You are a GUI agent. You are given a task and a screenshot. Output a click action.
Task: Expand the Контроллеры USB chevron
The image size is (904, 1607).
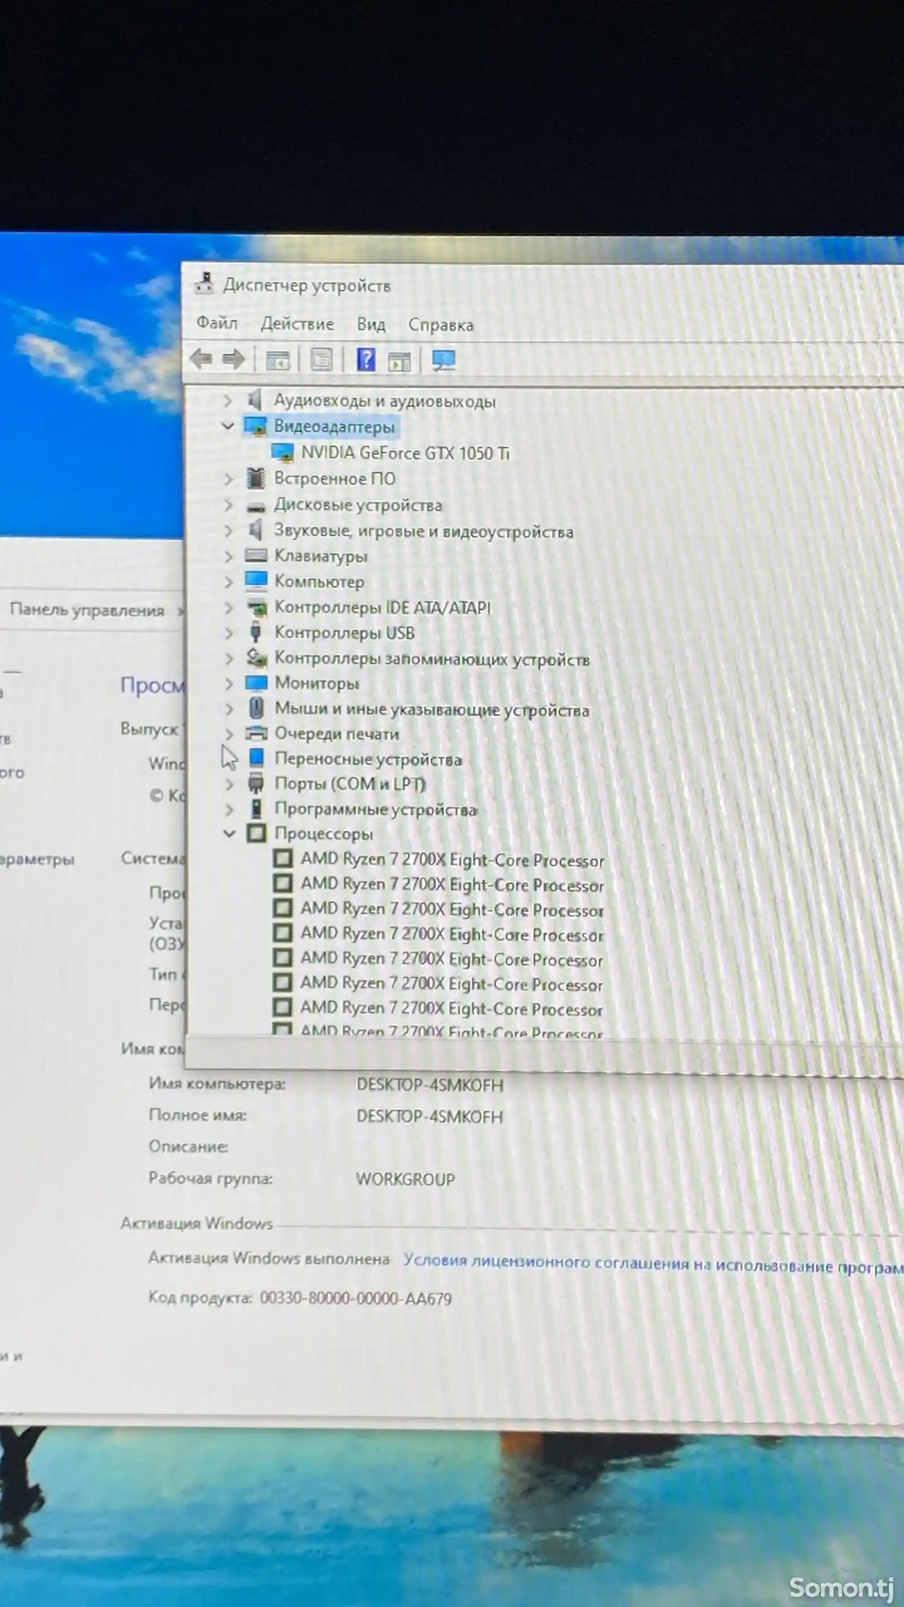(x=228, y=632)
